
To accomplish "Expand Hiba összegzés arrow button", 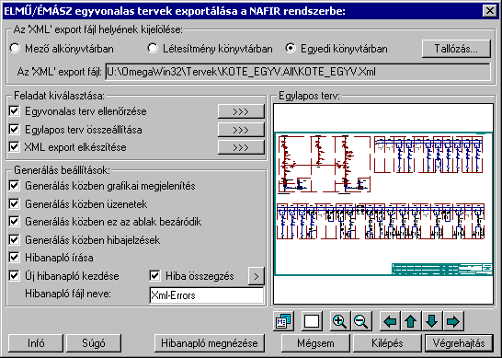I will [257, 276].
